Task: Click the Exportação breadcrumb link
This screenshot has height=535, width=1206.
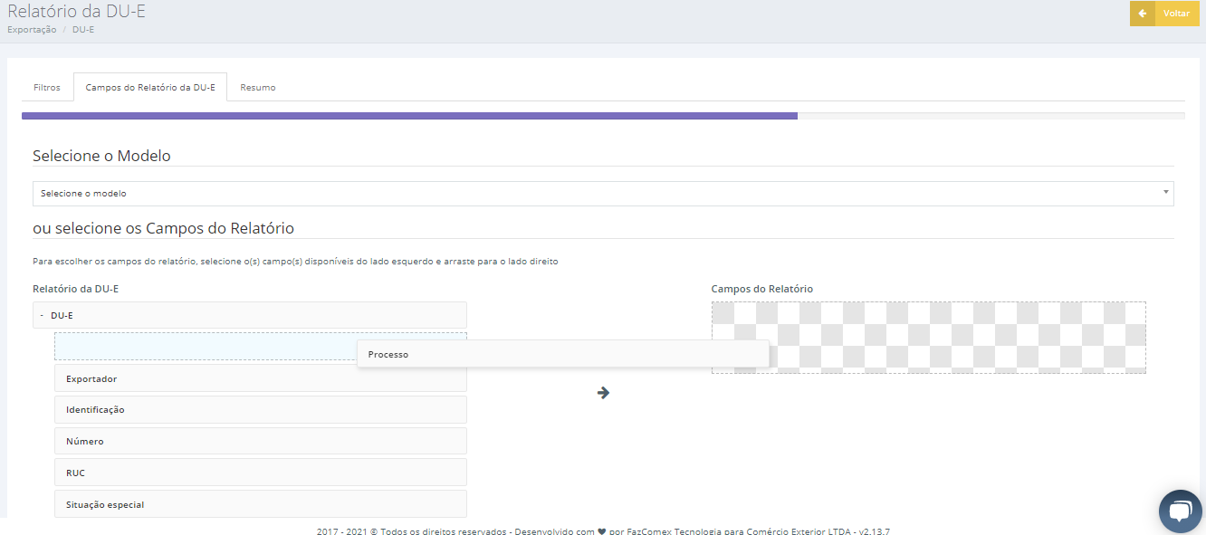Action: pyautogui.click(x=32, y=30)
